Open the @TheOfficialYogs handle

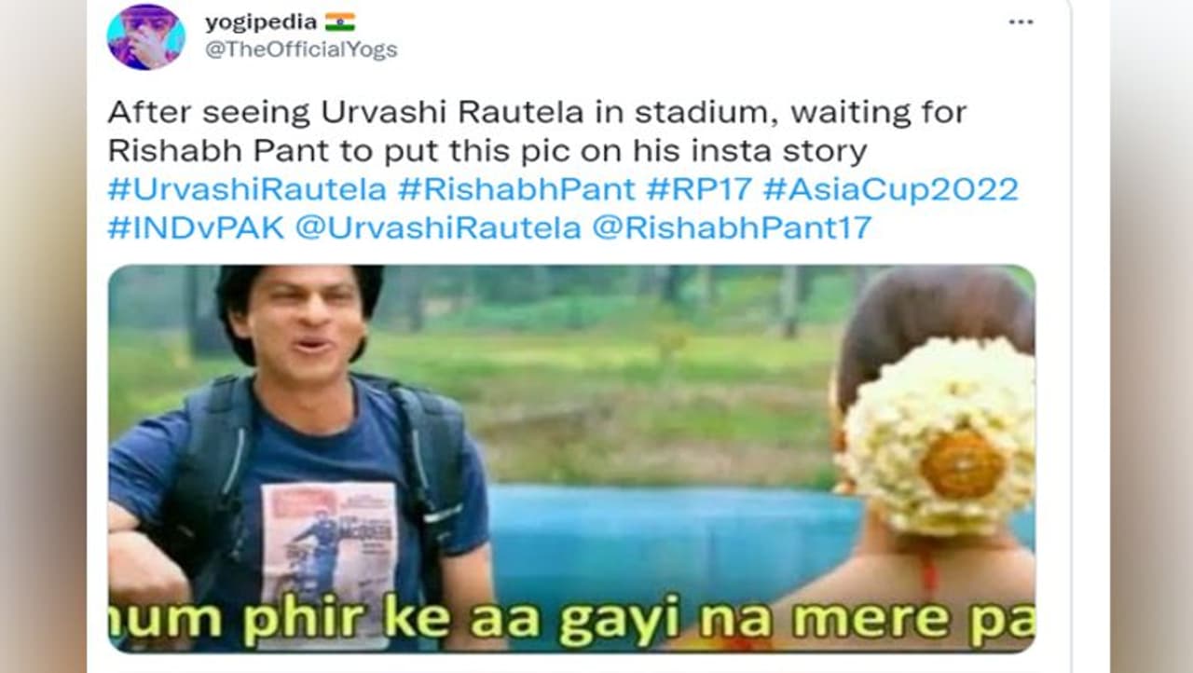coord(301,49)
